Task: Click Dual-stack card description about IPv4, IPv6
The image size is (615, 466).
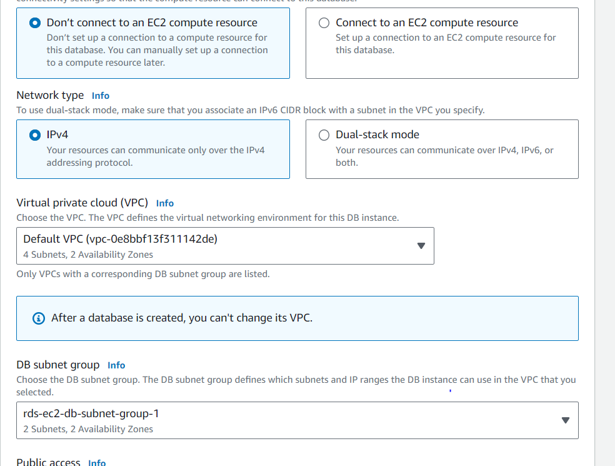Action: point(444,156)
